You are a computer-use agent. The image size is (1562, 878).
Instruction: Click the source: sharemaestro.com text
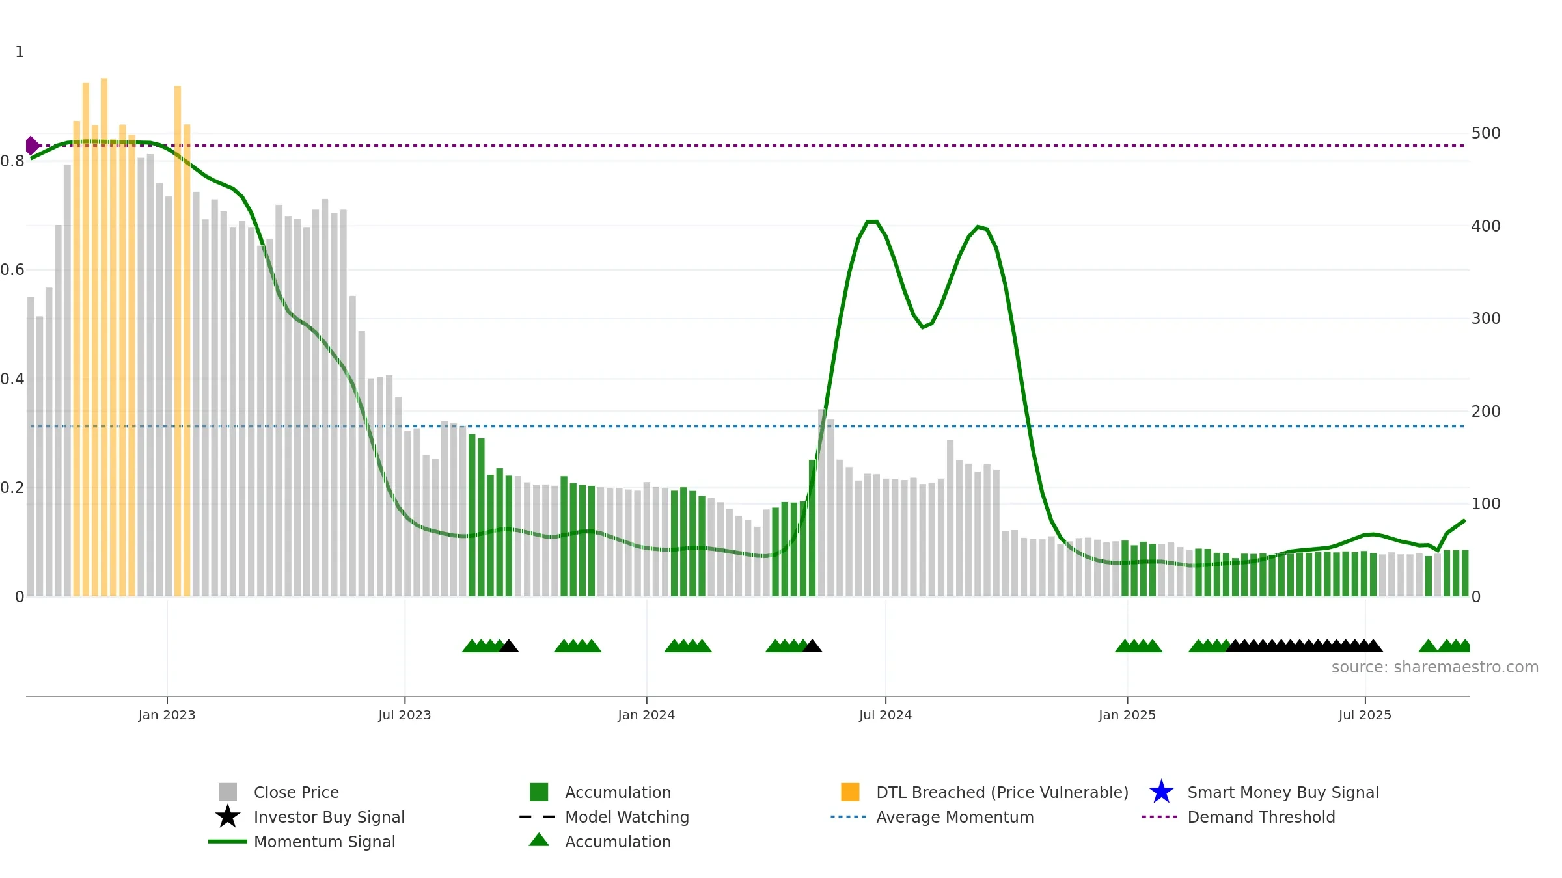pos(1435,667)
